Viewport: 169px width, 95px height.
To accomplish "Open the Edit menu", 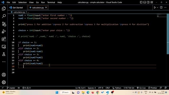I will [14, 2].
